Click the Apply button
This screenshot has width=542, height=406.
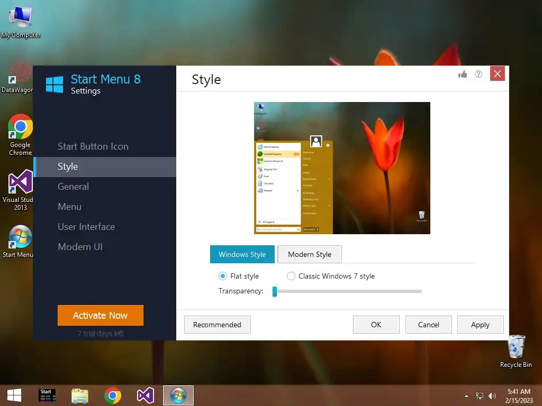pyautogui.click(x=481, y=325)
